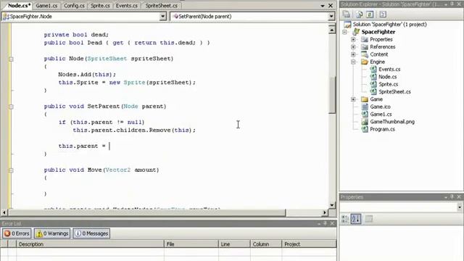
Task: Sort Error List by Line column
Action: (234, 244)
